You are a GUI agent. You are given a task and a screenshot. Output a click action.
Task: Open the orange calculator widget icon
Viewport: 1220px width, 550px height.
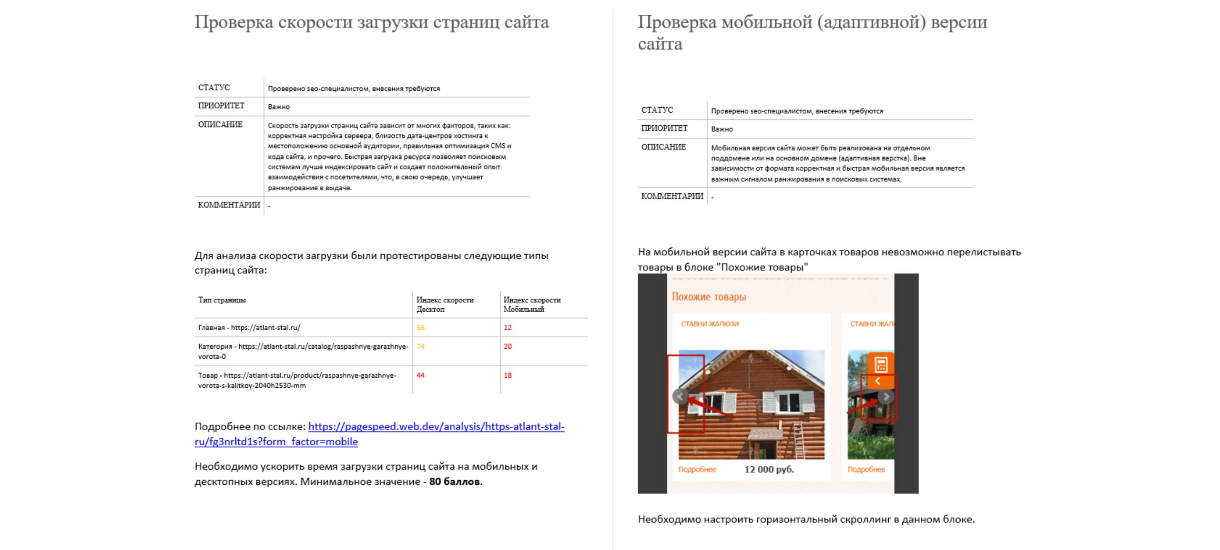tap(880, 365)
